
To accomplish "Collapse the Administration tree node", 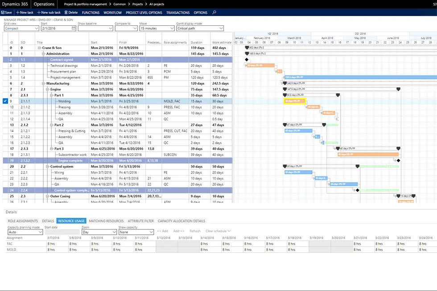I will [x=44, y=53].
